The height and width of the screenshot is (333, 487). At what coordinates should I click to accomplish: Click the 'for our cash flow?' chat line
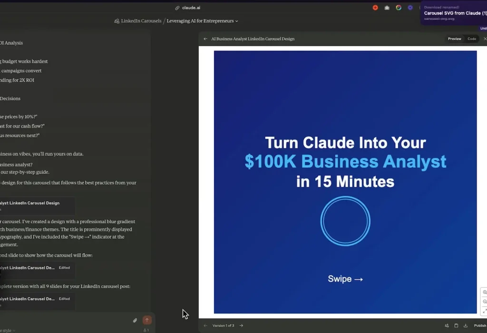point(22,126)
